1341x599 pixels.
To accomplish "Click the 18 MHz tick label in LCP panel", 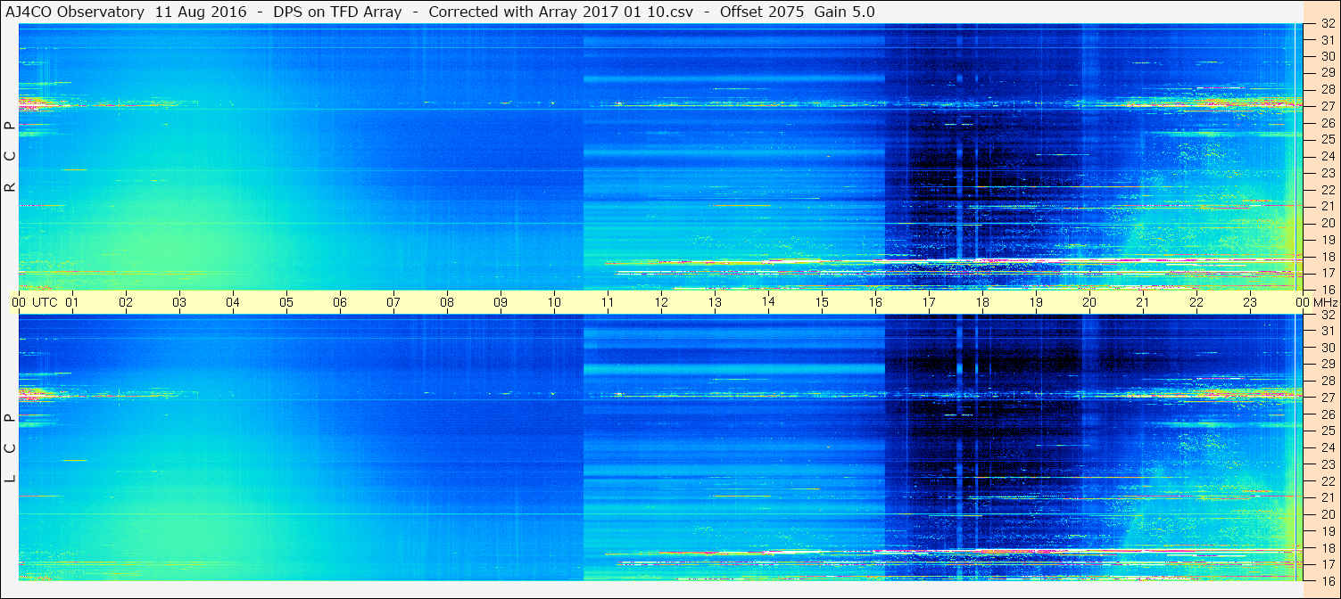I will 1327,547.
